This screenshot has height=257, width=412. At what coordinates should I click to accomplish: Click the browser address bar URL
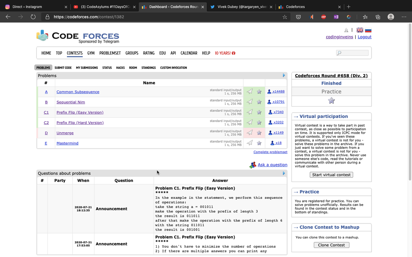(89, 17)
